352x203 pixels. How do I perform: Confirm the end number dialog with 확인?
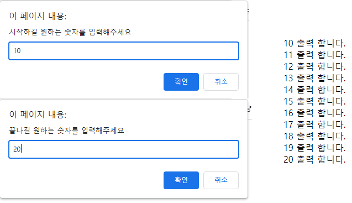[x=181, y=180]
